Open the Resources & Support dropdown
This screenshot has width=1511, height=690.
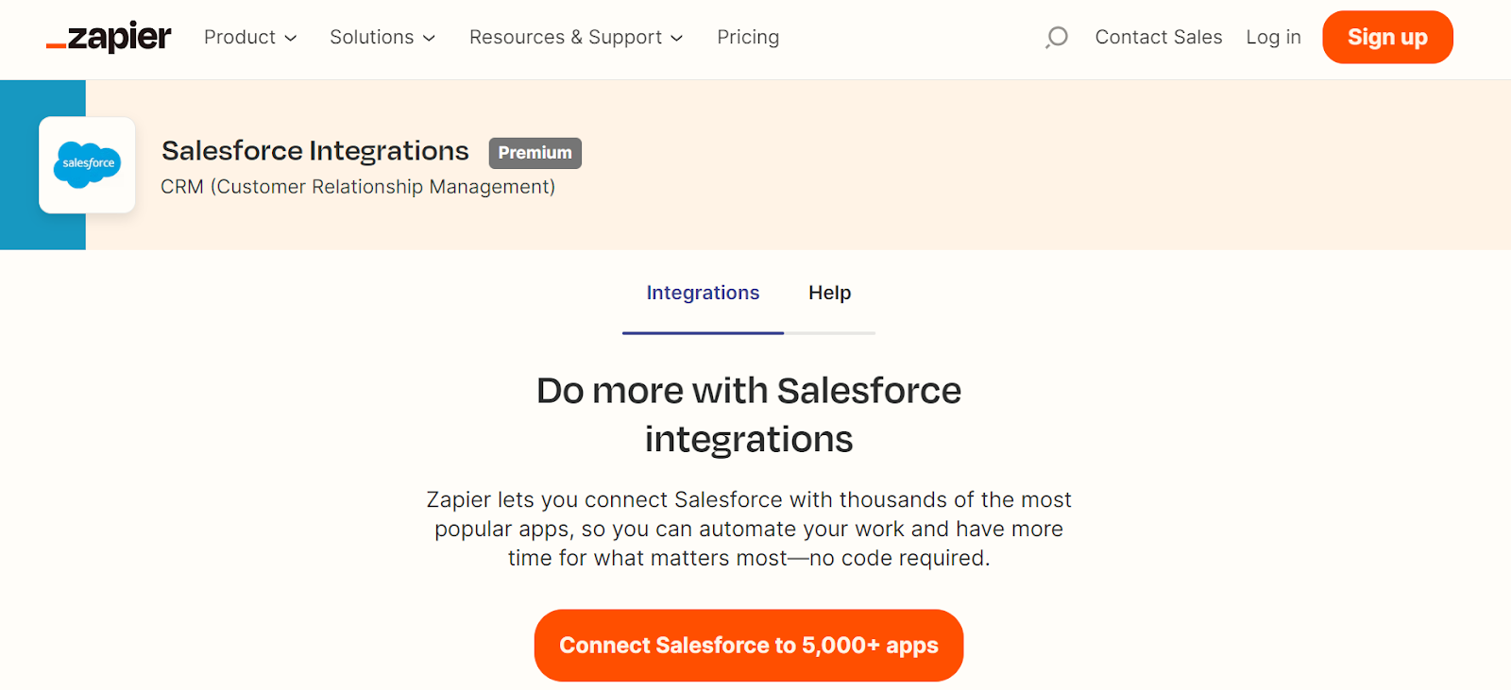(x=576, y=38)
